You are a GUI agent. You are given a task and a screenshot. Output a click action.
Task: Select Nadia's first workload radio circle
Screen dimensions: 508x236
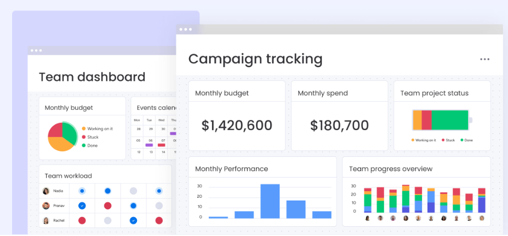(82, 191)
